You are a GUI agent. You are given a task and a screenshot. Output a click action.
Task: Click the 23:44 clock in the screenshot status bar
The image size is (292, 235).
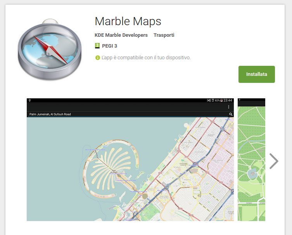click(228, 100)
